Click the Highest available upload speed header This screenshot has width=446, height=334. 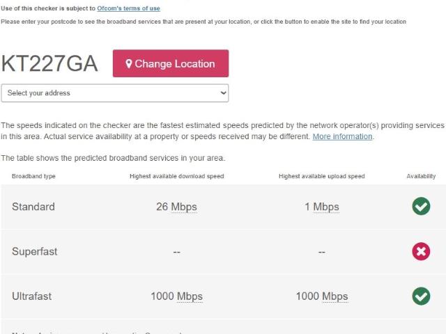[321, 177]
